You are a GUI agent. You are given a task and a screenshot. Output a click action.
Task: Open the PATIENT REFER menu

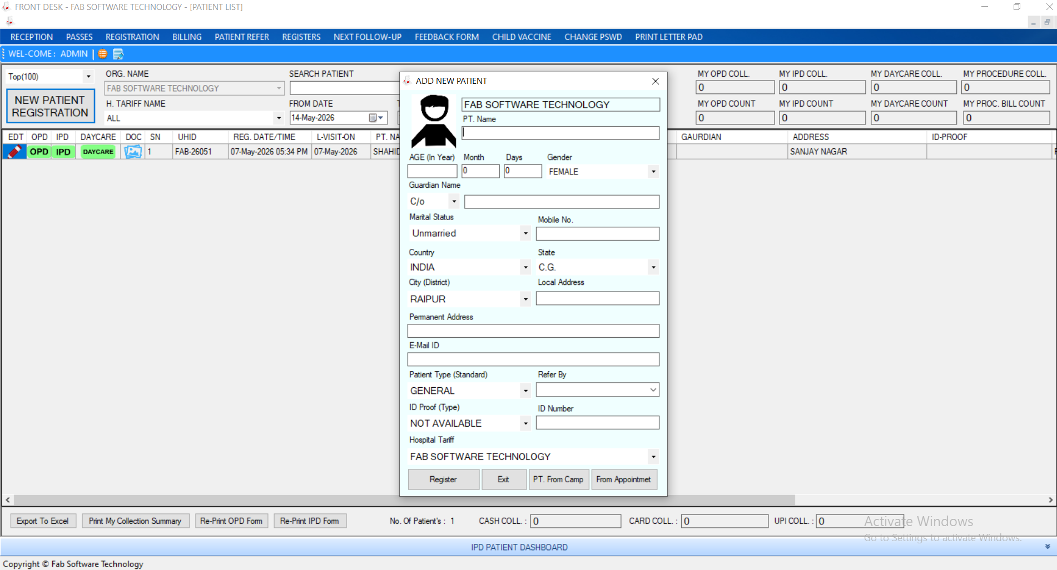click(242, 37)
